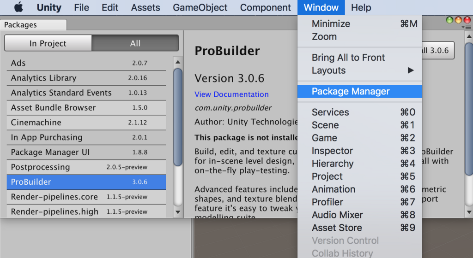Select Bring All to Front

tap(359, 57)
